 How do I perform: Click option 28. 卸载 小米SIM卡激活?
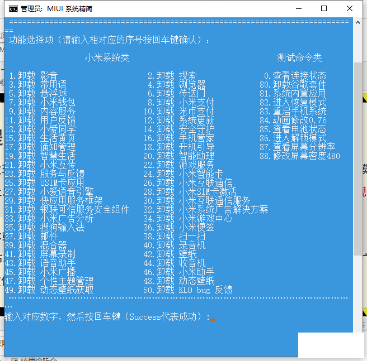(190, 192)
